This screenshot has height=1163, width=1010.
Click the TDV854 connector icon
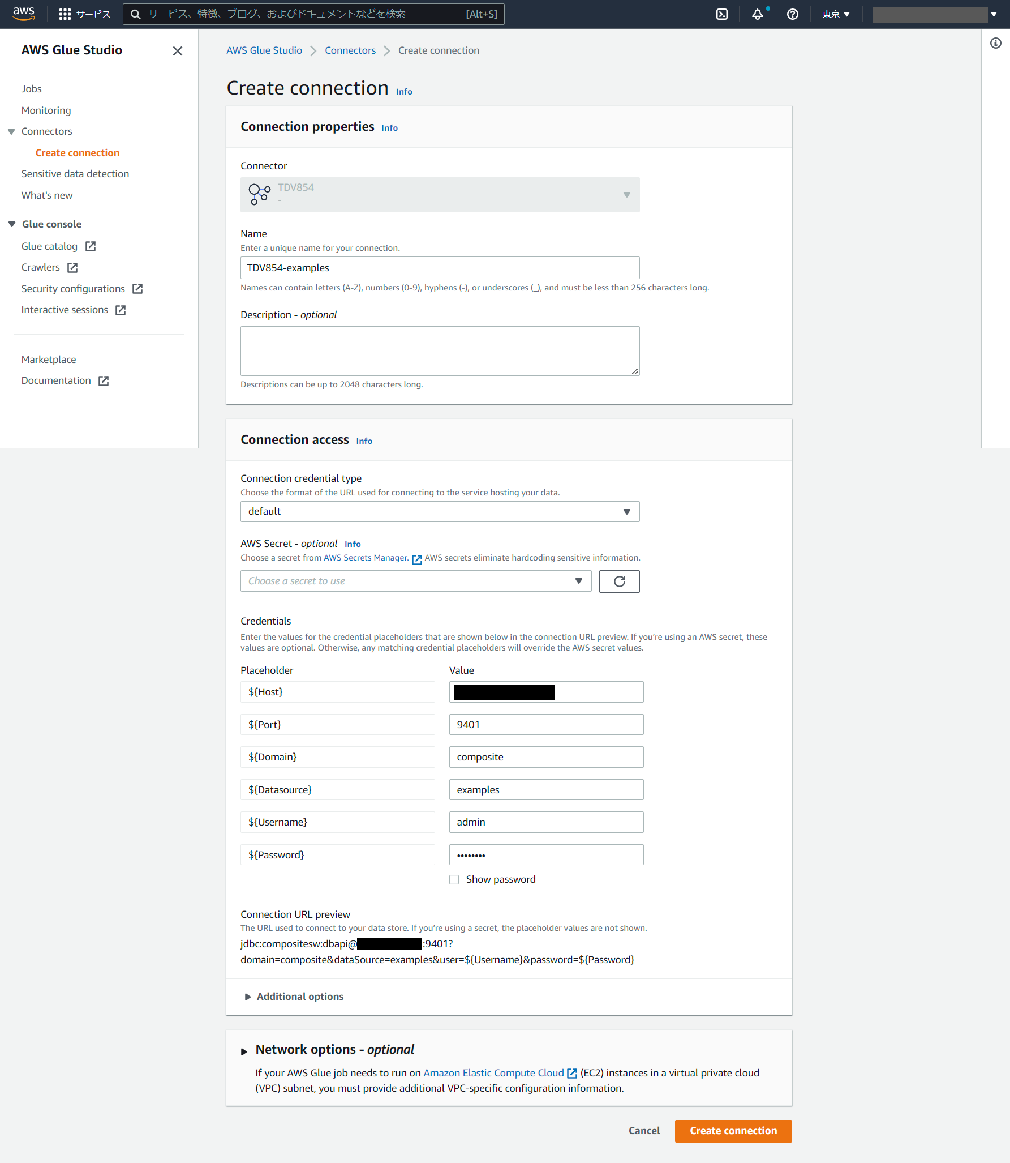tap(259, 194)
